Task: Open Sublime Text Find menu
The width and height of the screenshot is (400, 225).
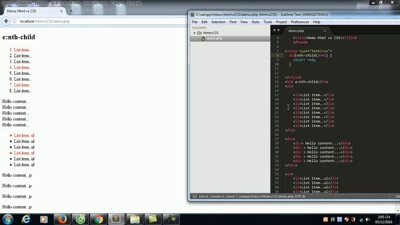Action: point(233,22)
